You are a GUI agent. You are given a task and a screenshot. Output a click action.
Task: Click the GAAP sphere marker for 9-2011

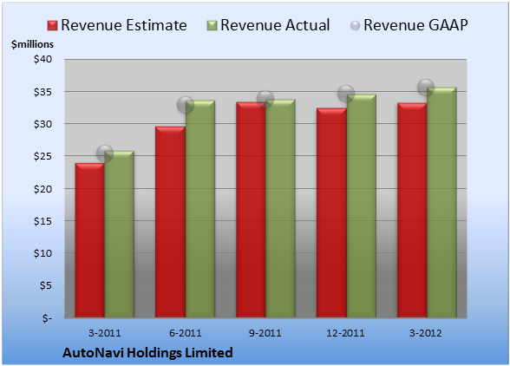(265, 99)
